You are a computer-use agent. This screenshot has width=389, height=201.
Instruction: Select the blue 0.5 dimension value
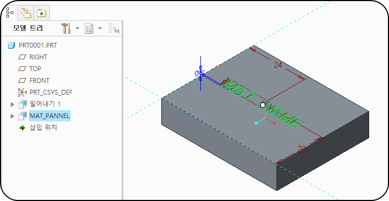(200, 74)
